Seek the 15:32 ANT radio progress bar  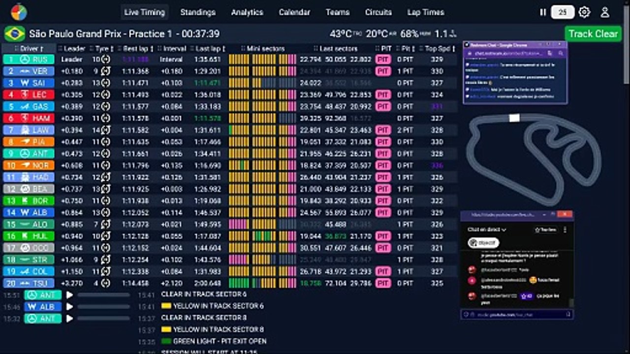tap(104, 319)
